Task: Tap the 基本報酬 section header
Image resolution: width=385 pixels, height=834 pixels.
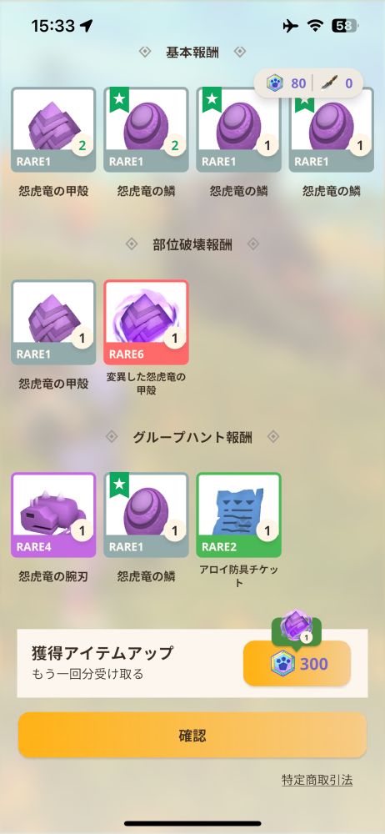Action: (x=192, y=52)
